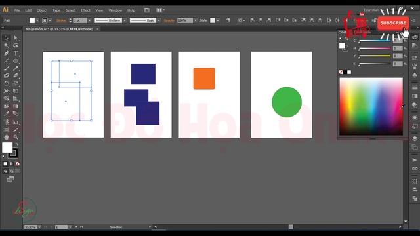Select the Direct Selection tool

(x=16, y=38)
